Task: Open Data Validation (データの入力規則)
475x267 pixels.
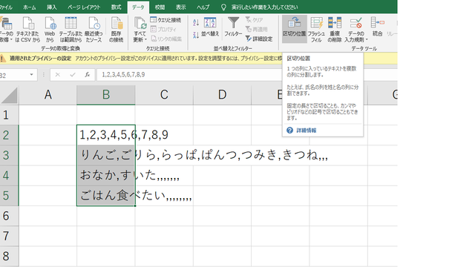Action: (356, 29)
